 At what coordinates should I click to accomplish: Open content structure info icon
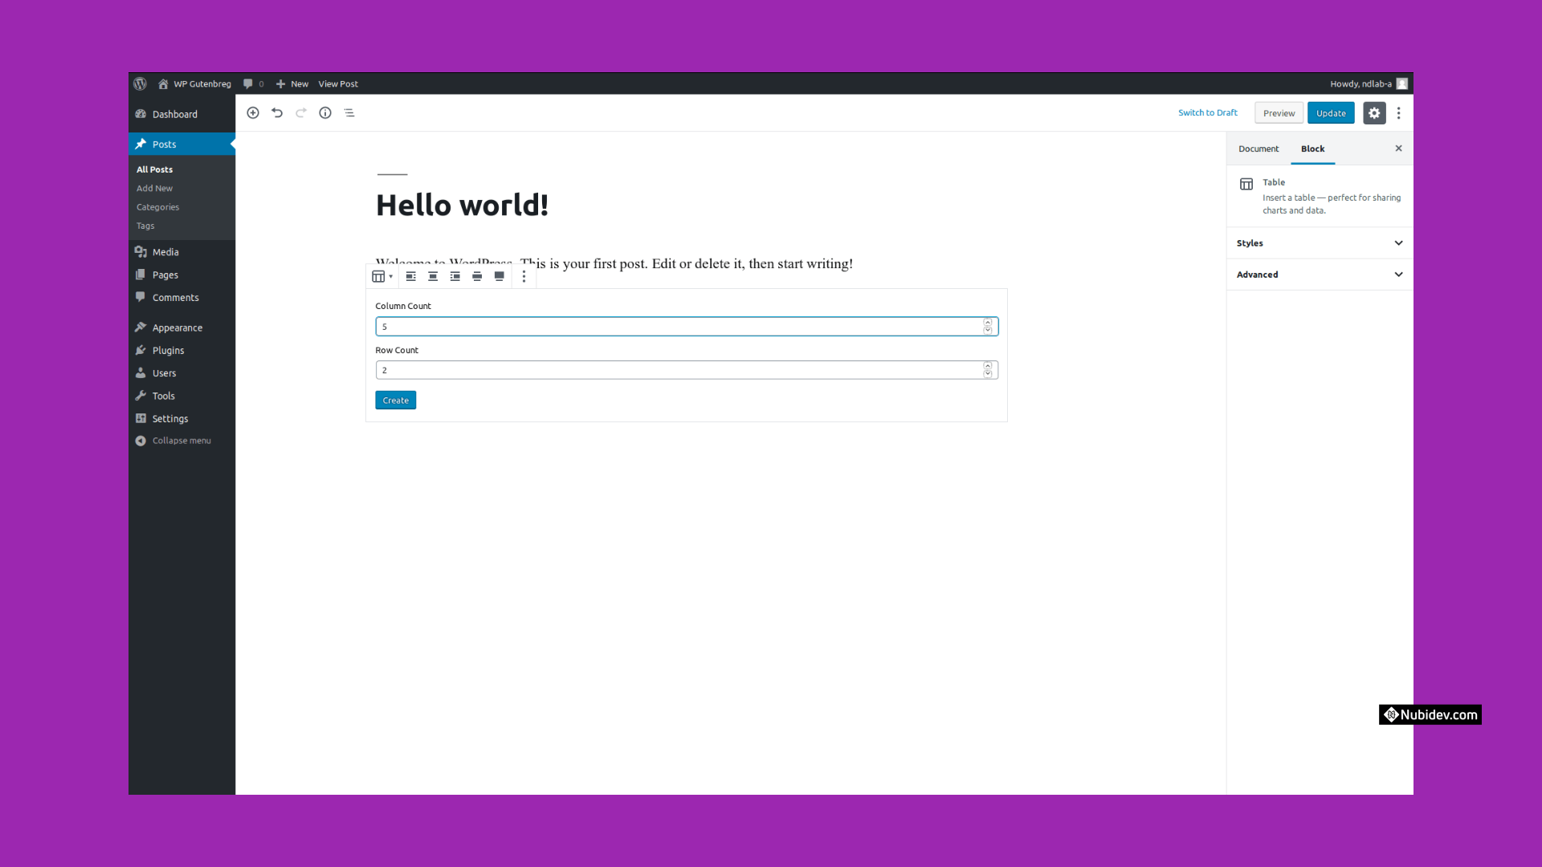(x=325, y=112)
